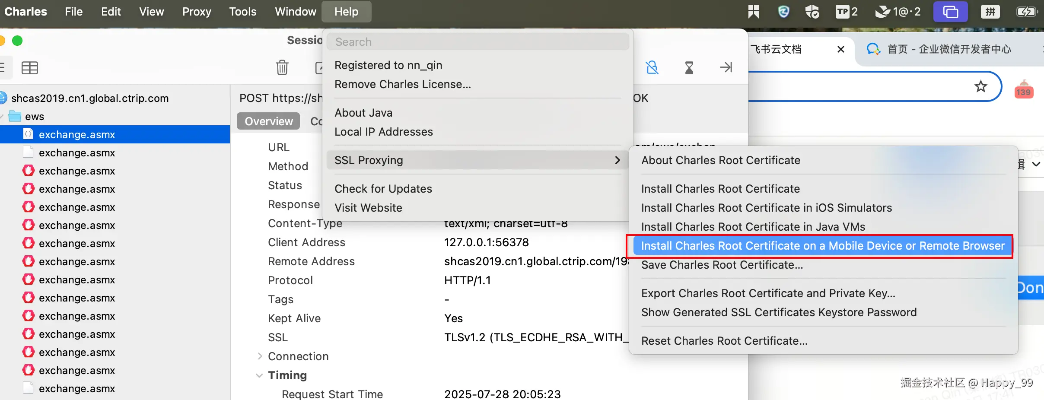Click the blue crossed-out bell toolbar icon
The height and width of the screenshot is (400, 1044).
click(x=652, y=67)
